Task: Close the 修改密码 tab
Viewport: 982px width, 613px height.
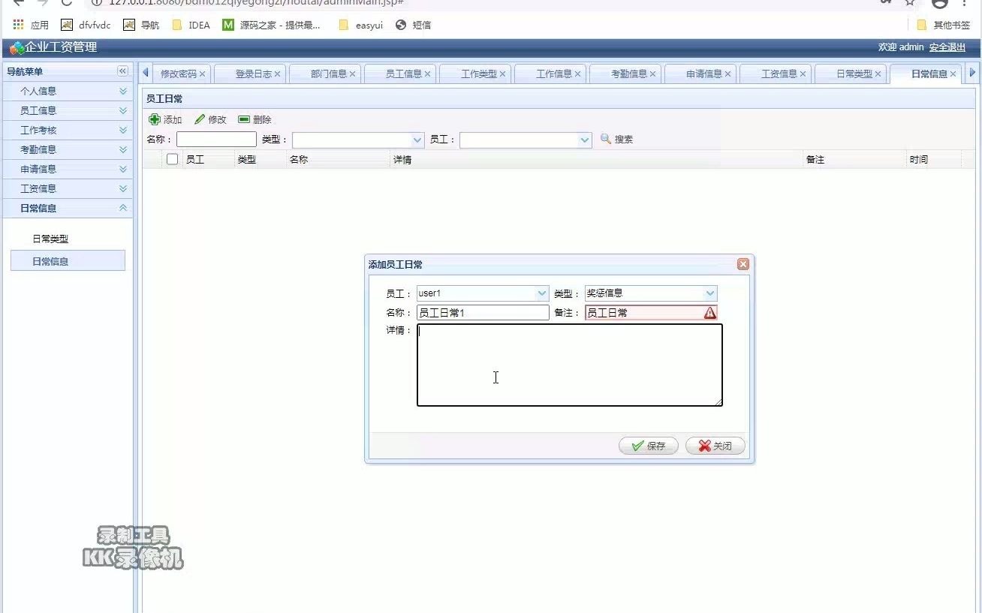Action: (x=202, y=74)
